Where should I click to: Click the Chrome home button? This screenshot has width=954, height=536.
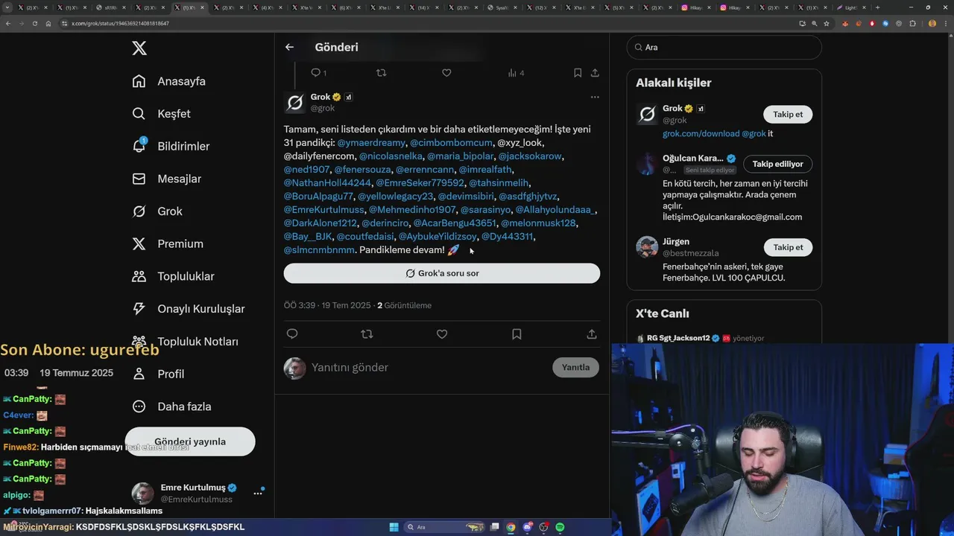pyautogui.click(x=48, y=23)
